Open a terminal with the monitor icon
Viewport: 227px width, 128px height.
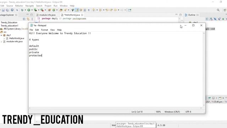pyautogui.click(x=12, y=10)
